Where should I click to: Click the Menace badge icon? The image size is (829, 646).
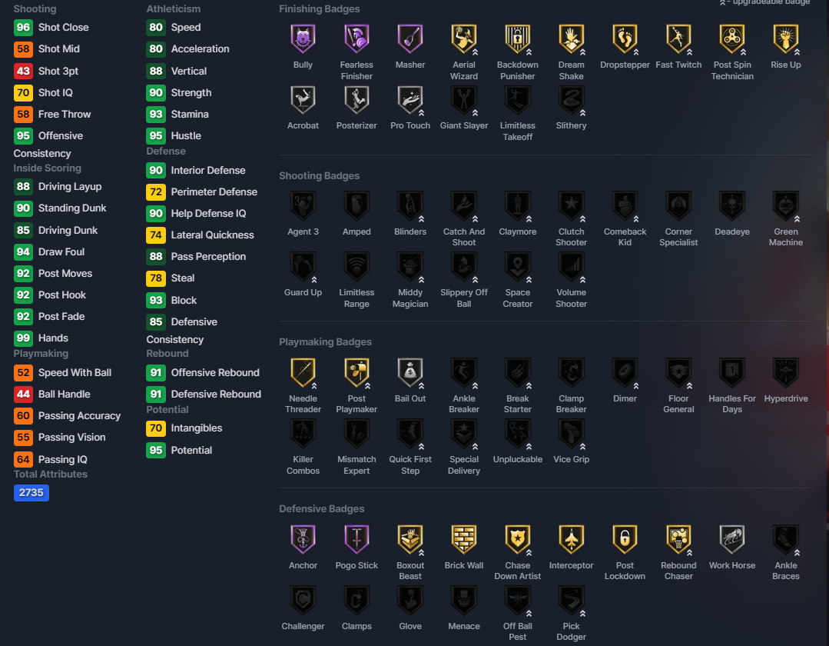click(464, 600)
